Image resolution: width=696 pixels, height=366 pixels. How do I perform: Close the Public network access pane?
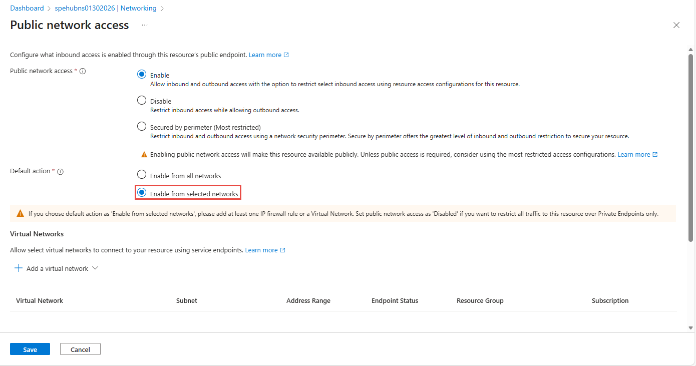676,25
